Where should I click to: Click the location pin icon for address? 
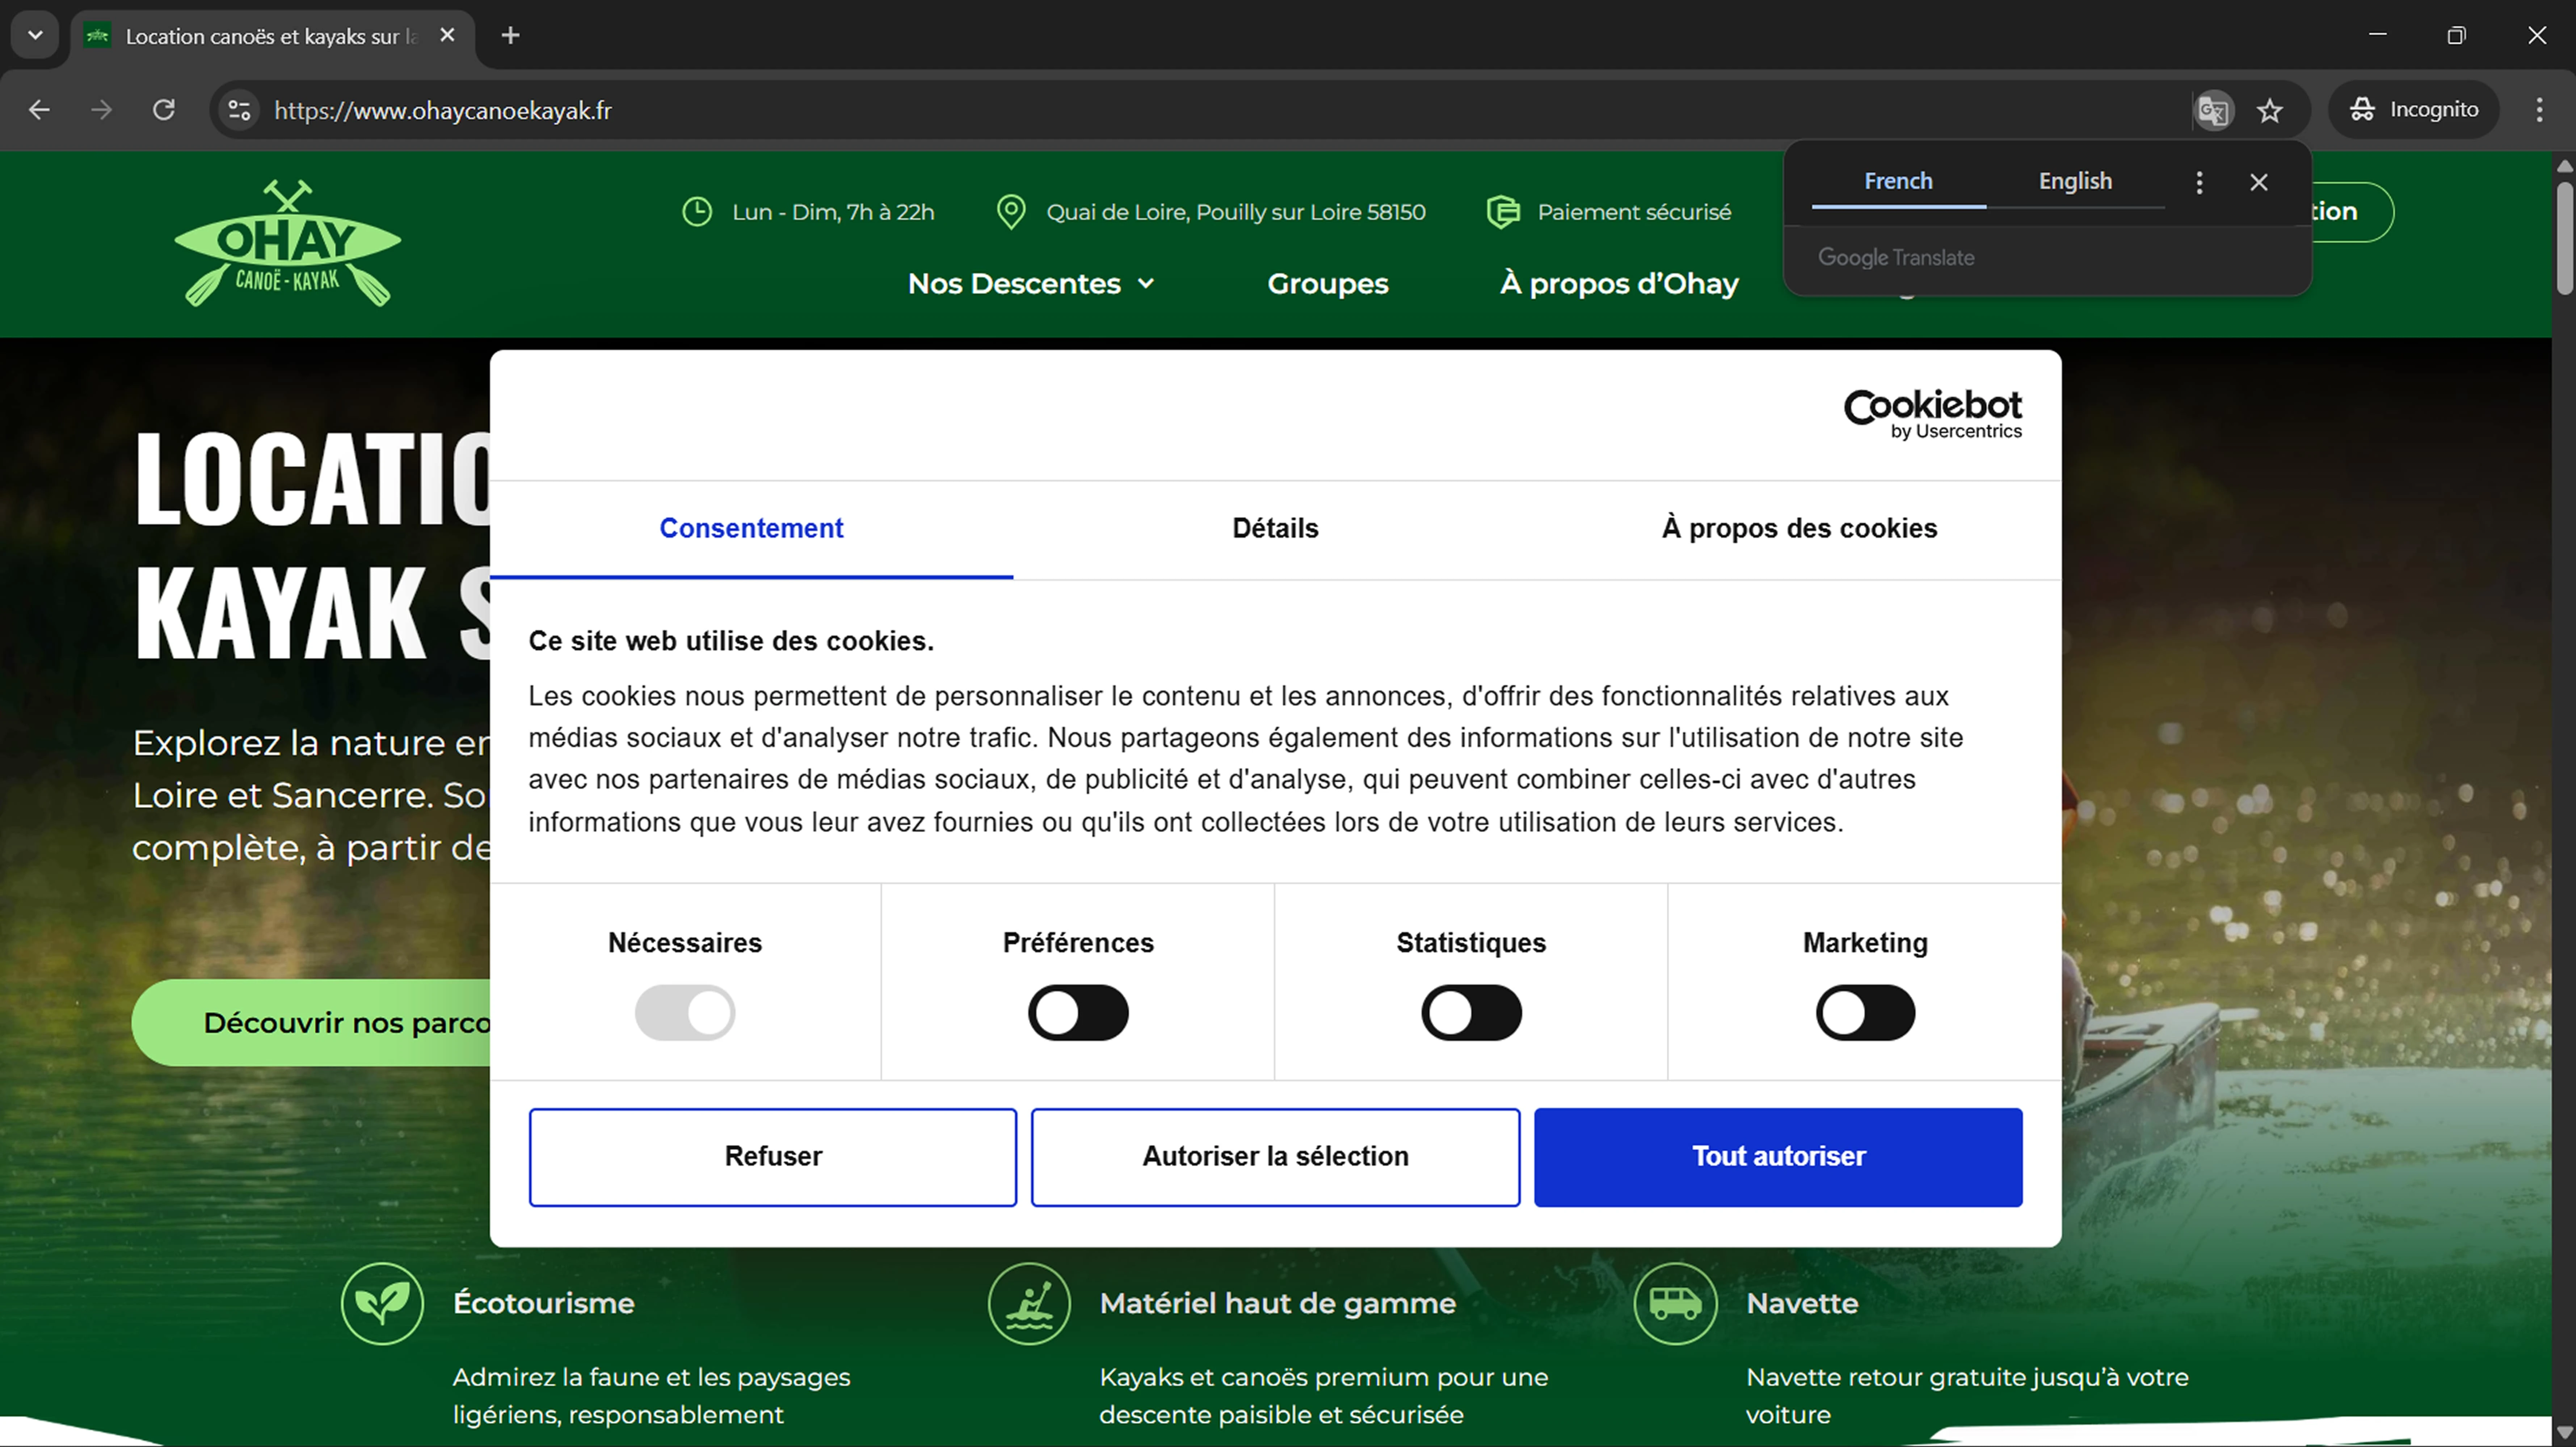coord(1011,212)
